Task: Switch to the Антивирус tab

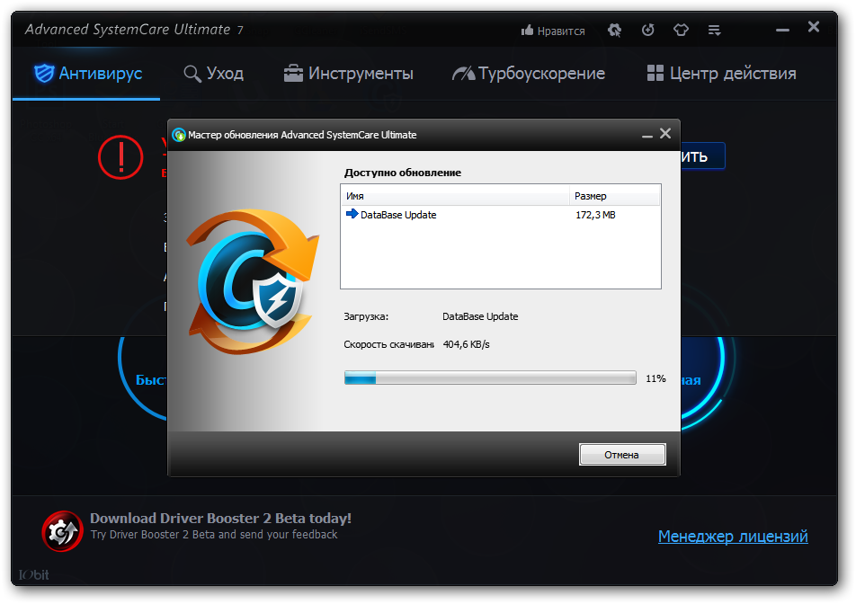Action: pos(87,73)
